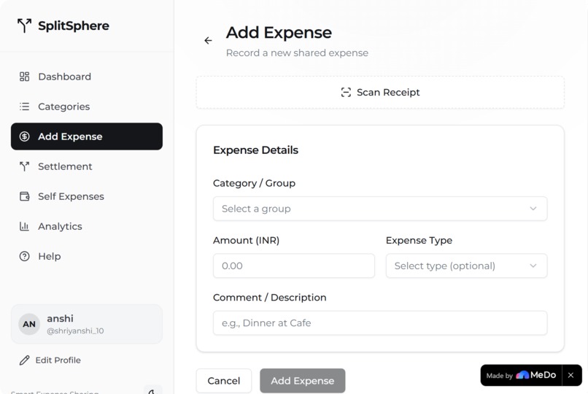This screenshot has width=588, height=394.
Task: Focus the Comment / Description field
Action: click(380, 322)
